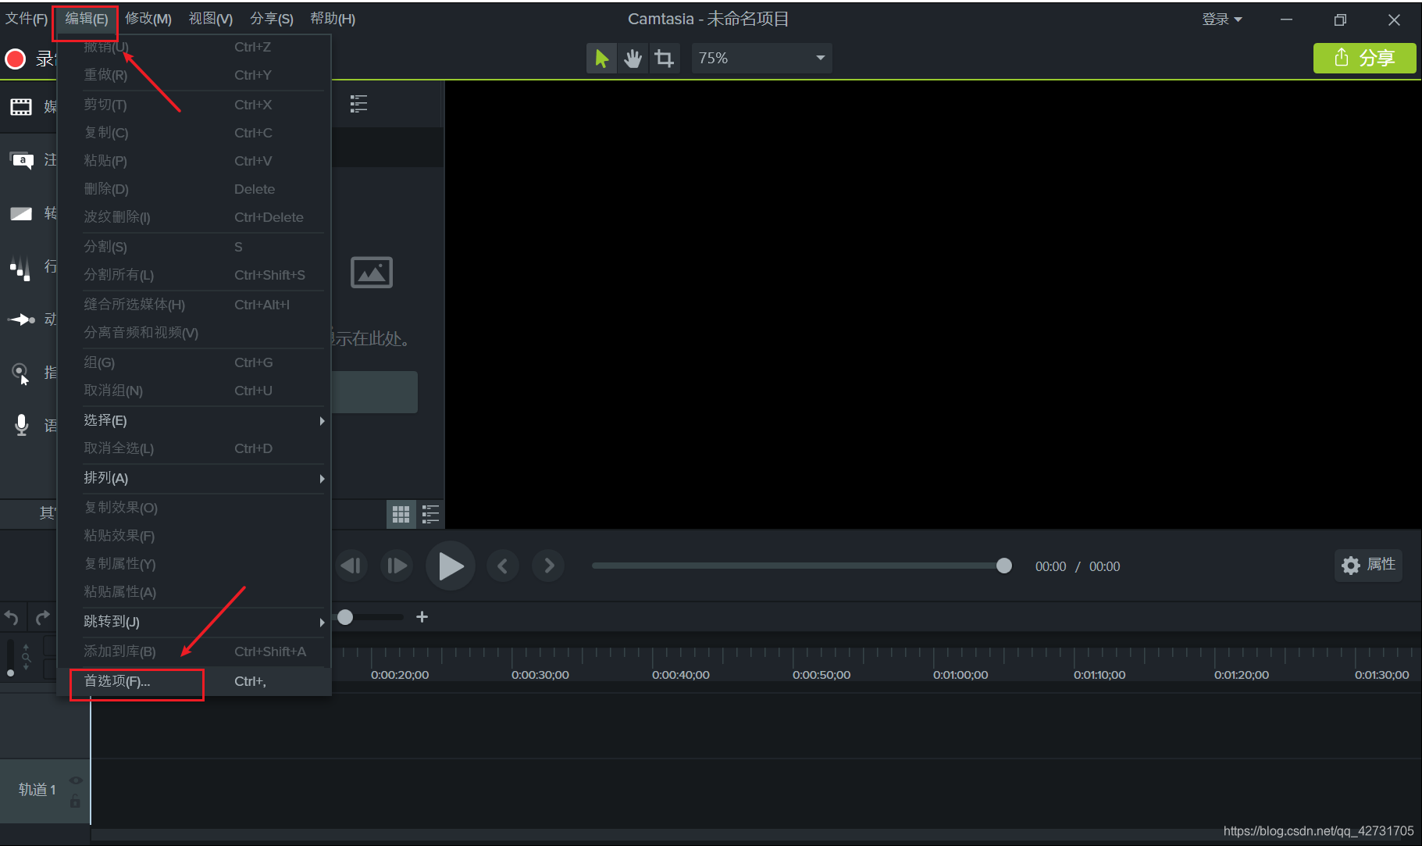Click the image placeholder in media bin
1422x846 pixels.
372,273
